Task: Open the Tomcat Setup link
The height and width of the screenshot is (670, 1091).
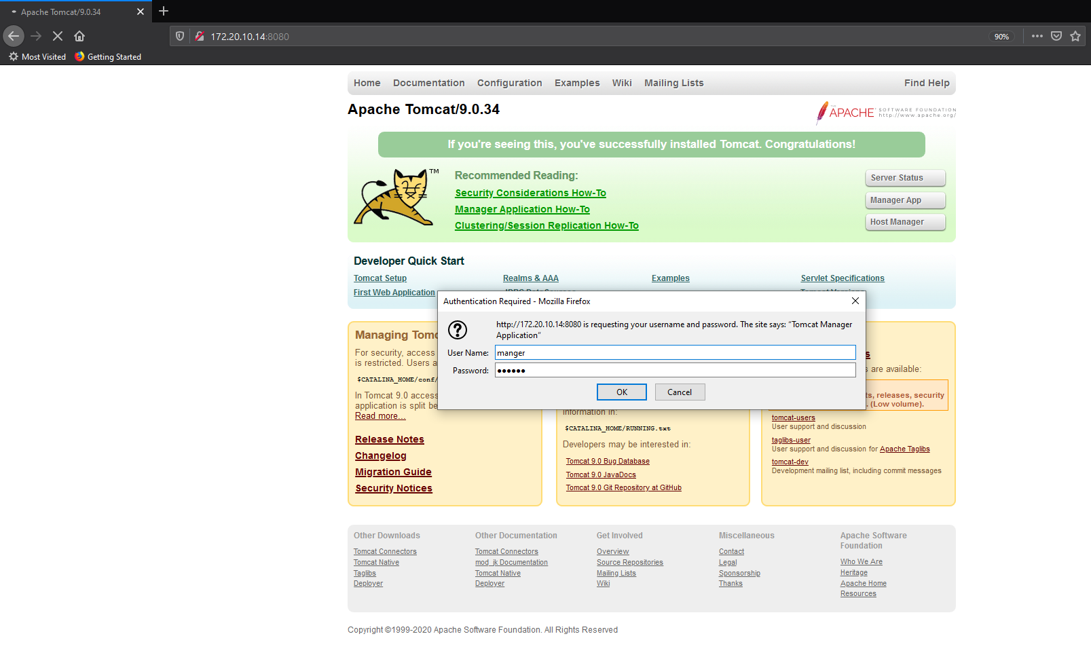Action: [380, 278]
